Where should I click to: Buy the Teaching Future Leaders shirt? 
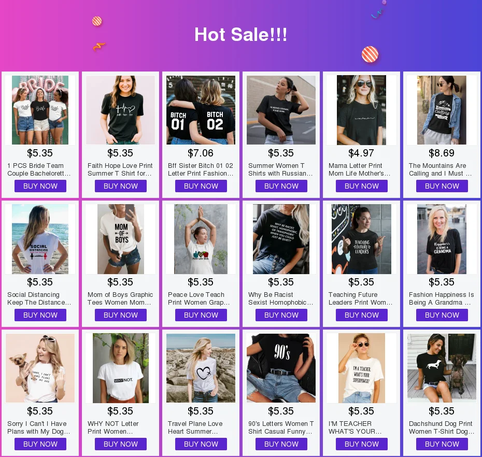pyautogui.click(x=362, y=315)
